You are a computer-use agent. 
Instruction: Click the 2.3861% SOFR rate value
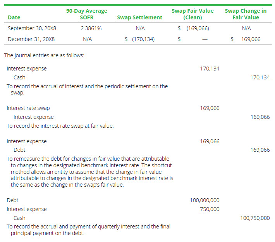91,28
